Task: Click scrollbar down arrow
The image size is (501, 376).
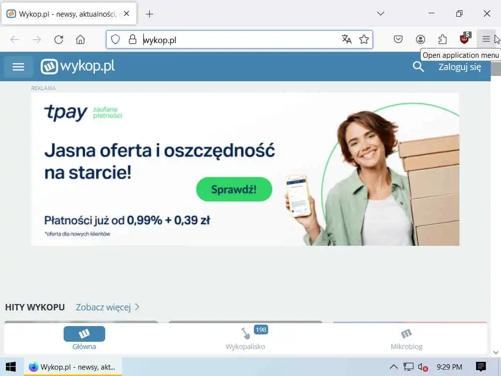Action: (x=496, y=352)
